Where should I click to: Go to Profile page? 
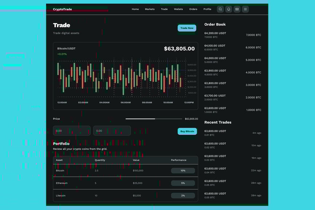pos(207,9)
